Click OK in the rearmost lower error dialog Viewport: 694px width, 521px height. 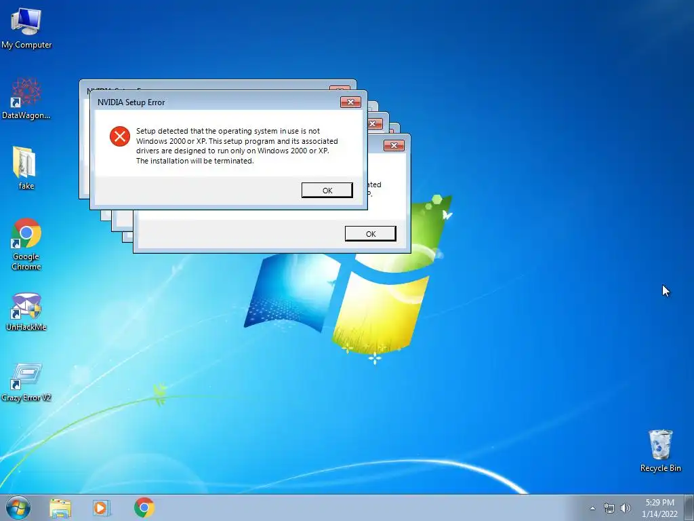click(x=371, y=234)
